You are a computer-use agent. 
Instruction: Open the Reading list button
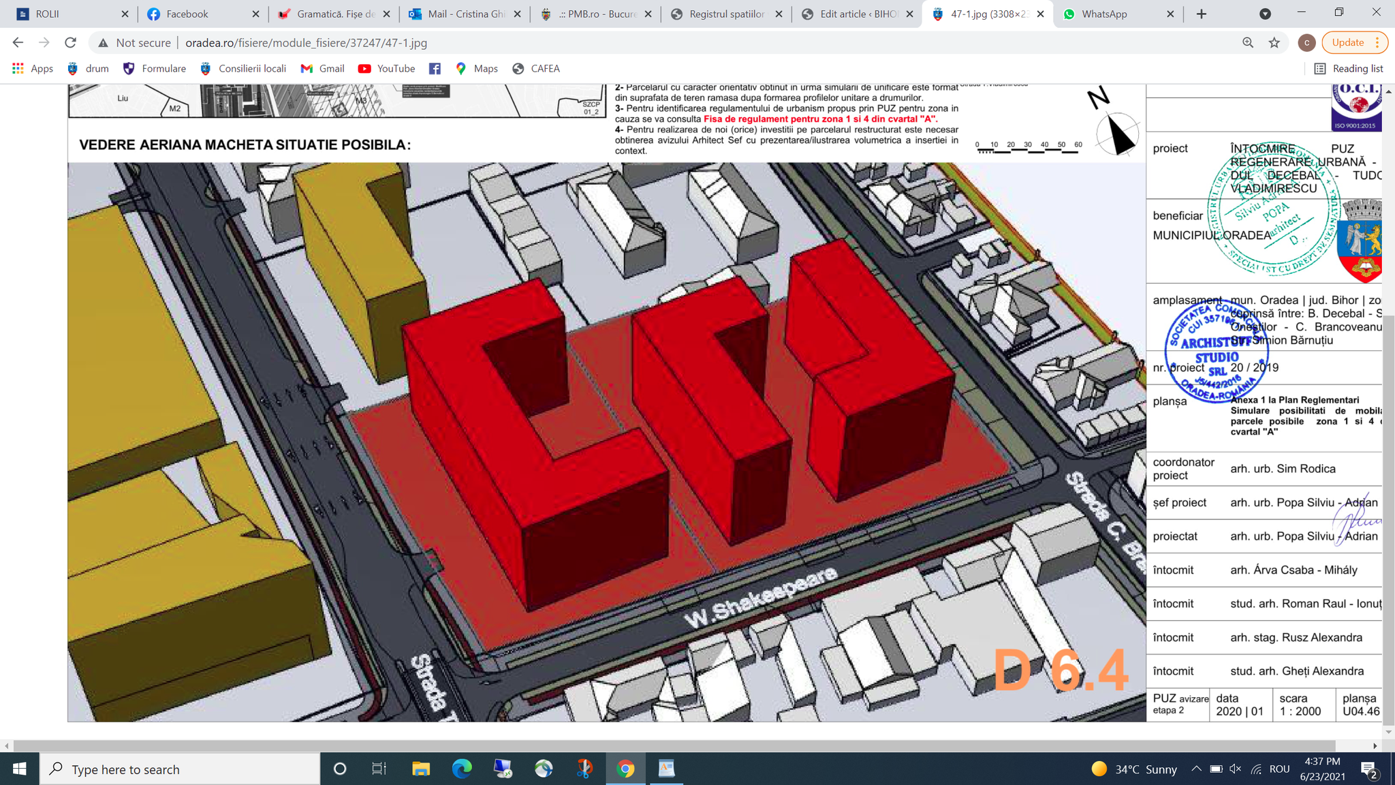[1349, 69]
